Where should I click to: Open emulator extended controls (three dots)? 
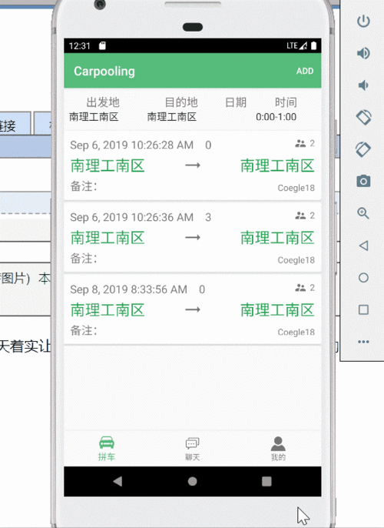pyautogui.click(x=363, y=342)
